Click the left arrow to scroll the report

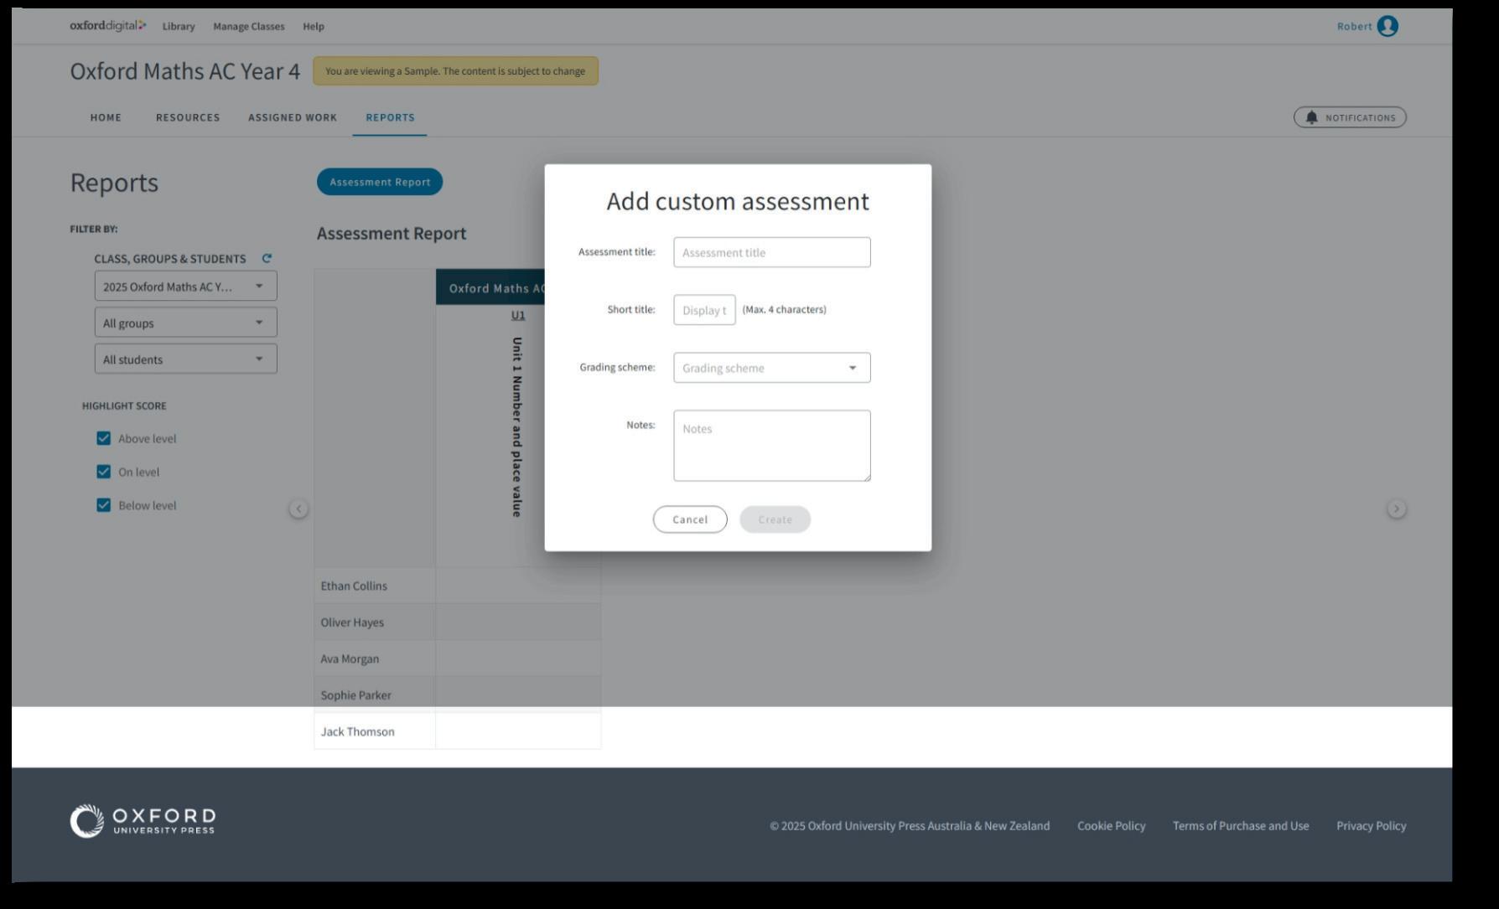coord(298,509)
